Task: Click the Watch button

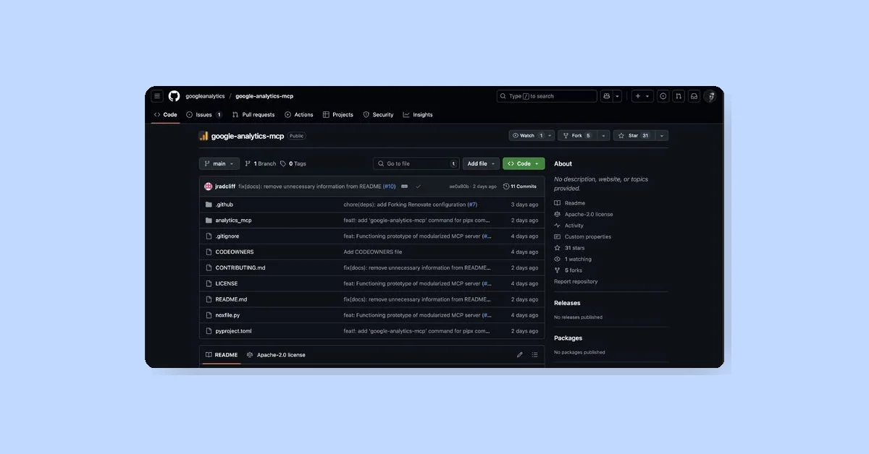Action: point(526,135)
